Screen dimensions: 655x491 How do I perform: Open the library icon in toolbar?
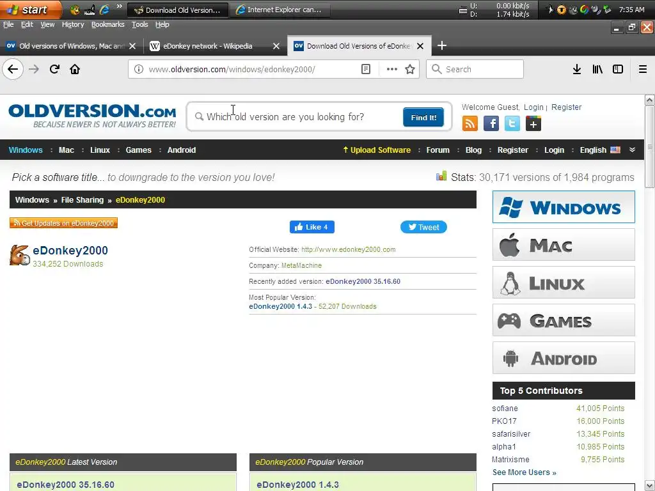[x=597, y=69]
